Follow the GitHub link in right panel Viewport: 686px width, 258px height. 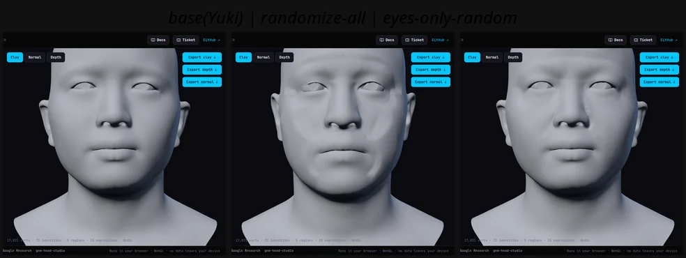[670, 40]
